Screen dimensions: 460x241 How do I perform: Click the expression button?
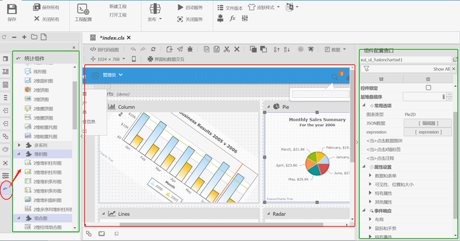point(428,132)
